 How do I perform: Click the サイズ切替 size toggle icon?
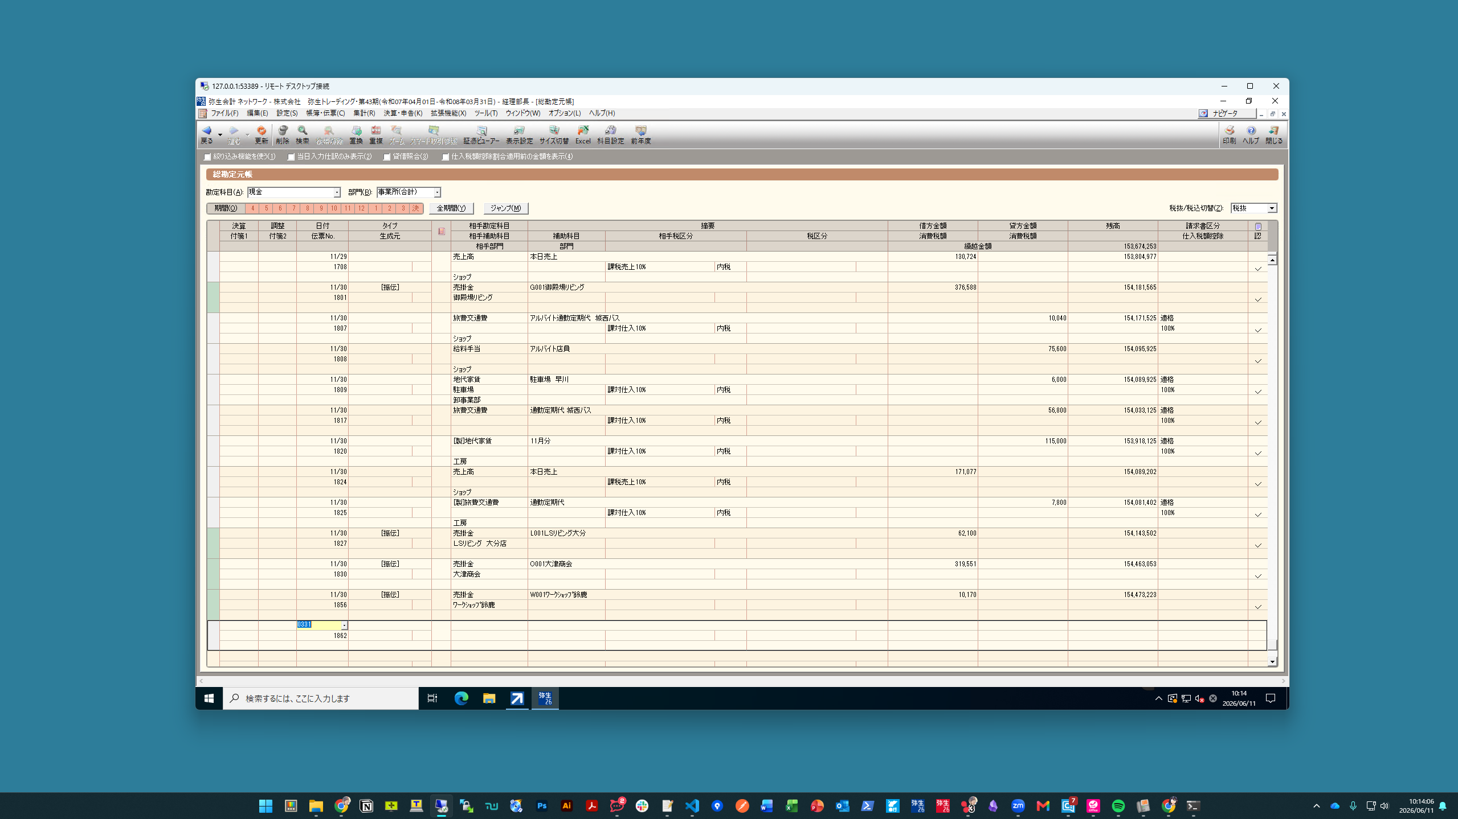554,134
